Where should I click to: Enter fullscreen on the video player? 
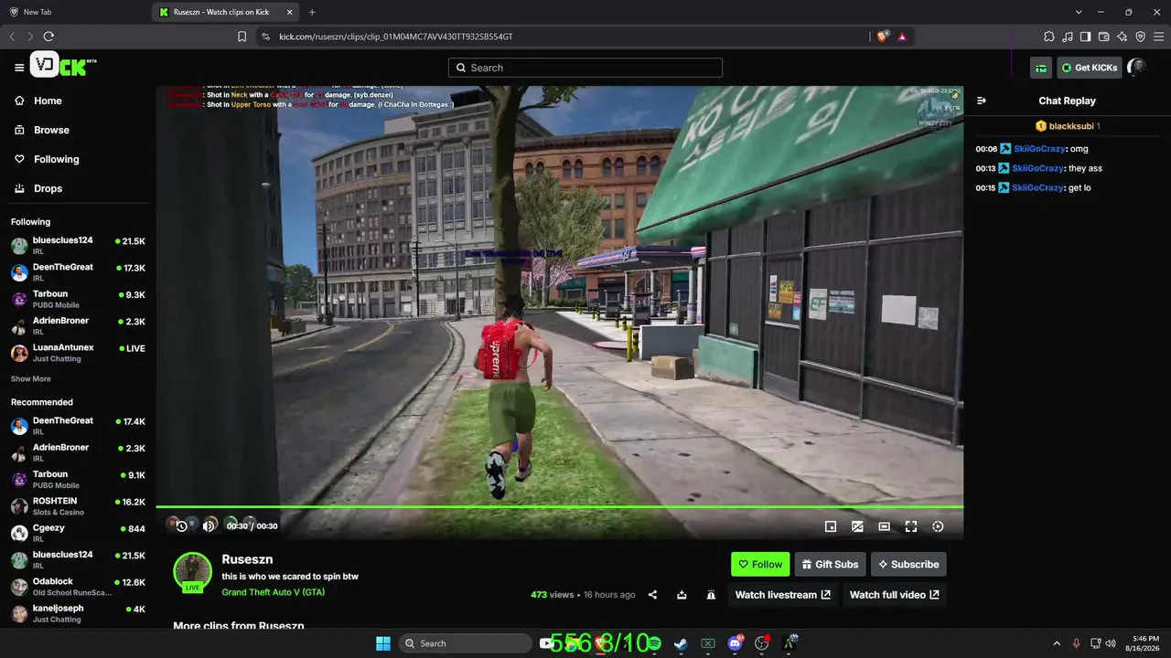click(911, 526)
